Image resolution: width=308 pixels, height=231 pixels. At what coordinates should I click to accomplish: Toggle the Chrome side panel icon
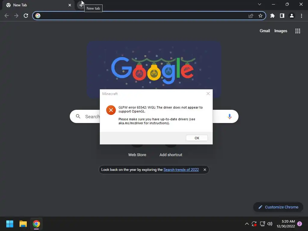(282, 16)
